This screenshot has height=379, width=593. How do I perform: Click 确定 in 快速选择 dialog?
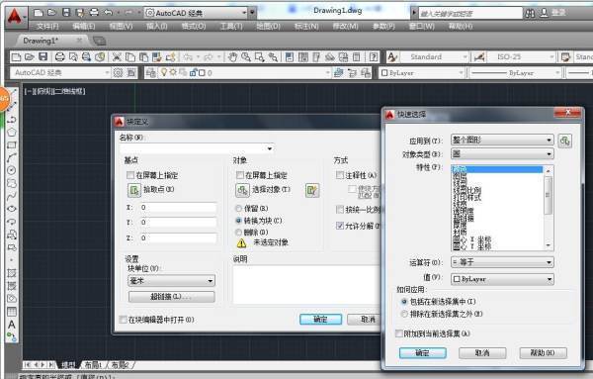pos(423,353)
